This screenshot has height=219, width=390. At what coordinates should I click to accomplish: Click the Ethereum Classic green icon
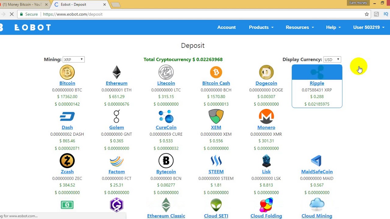coord(166,205)
